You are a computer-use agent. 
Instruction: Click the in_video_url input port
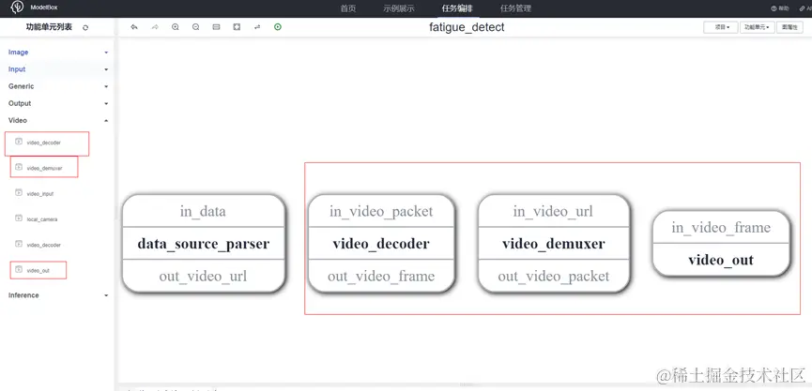[x=553, y=211]
